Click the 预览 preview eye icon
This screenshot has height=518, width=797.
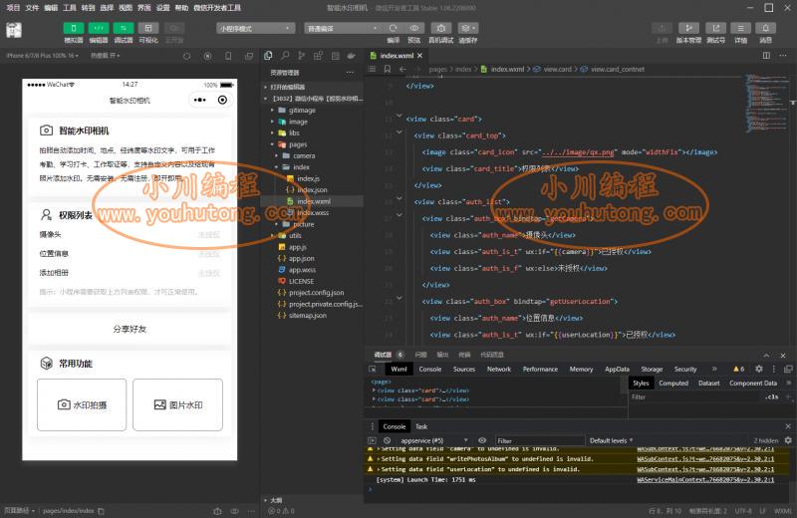click(x=414, y=28)
